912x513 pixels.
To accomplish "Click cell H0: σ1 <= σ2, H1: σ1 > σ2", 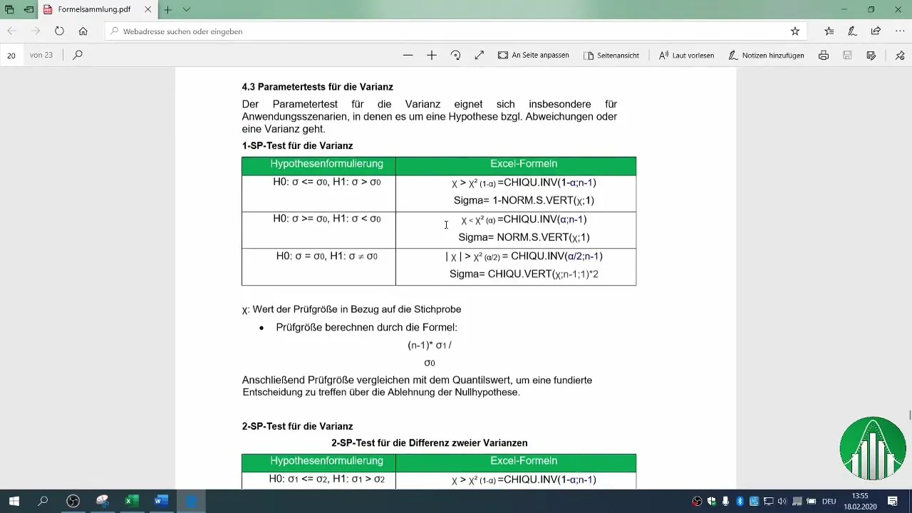I will 318,480.
